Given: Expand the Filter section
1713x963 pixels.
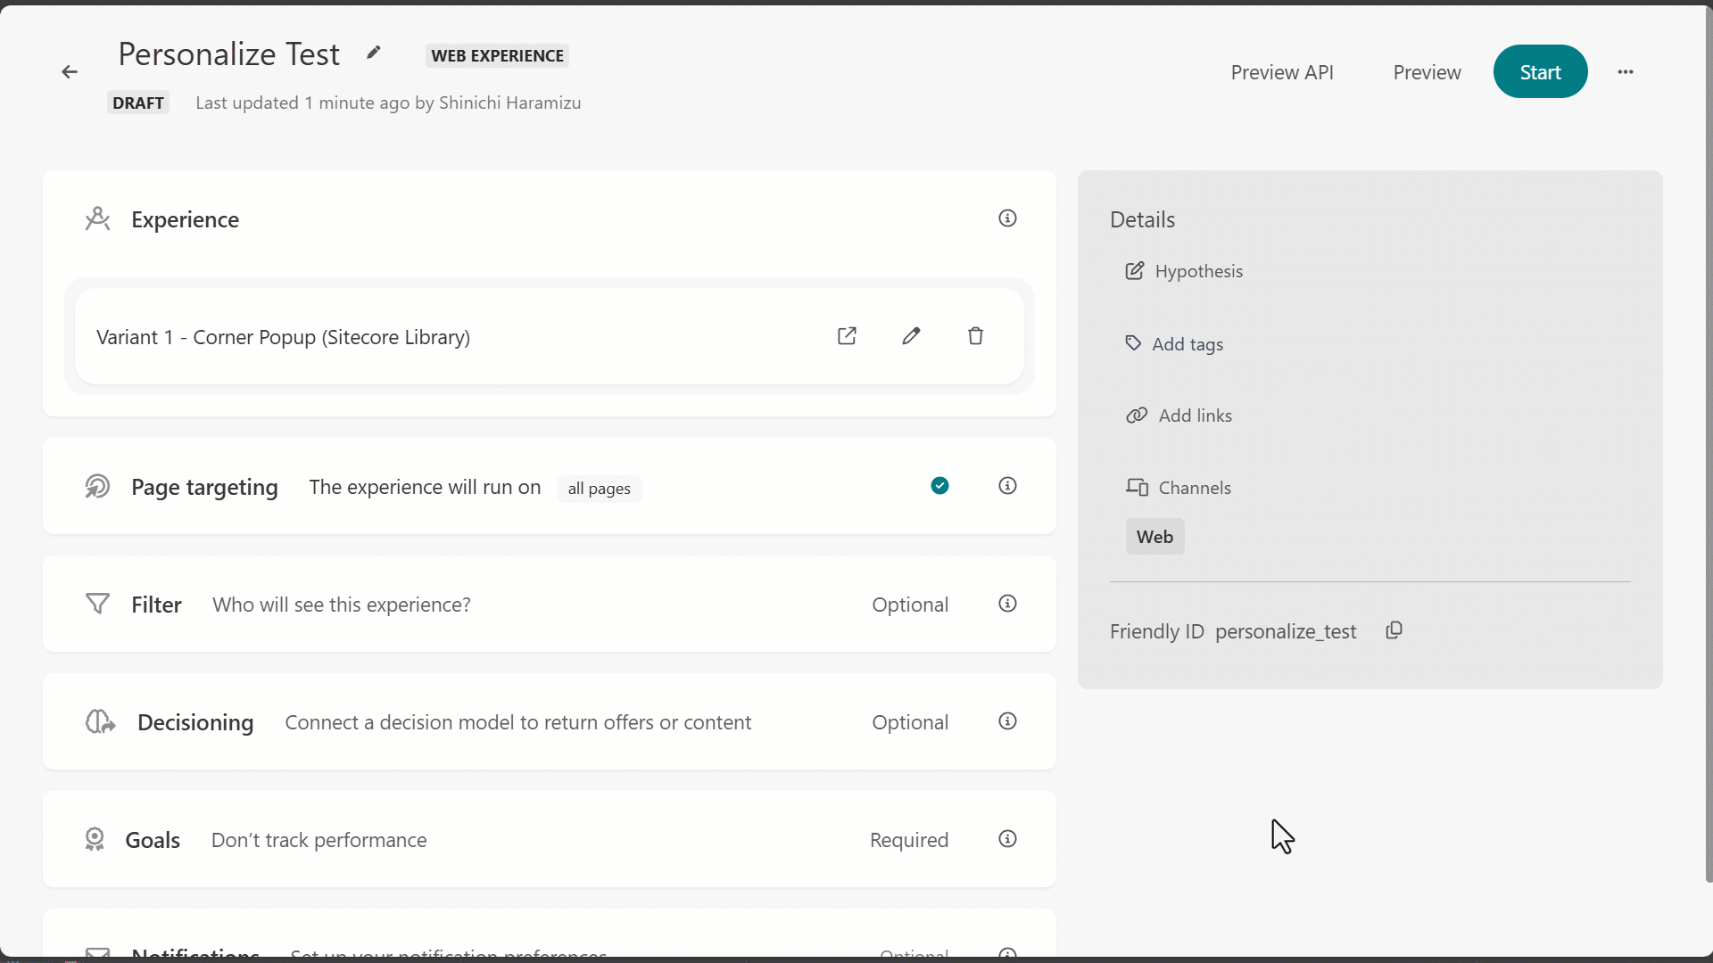Looking at the screenshot, I should 157,605.
